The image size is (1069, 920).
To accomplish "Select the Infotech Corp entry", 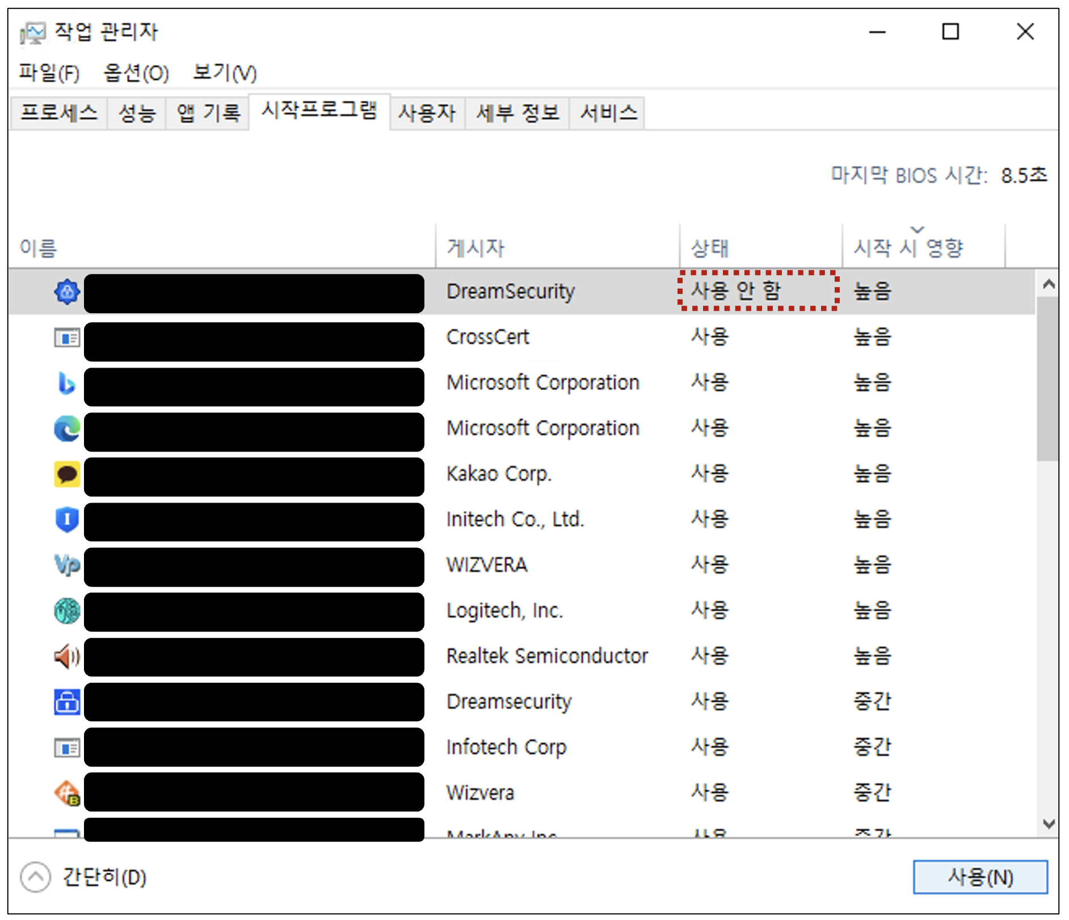I will 506,748.
